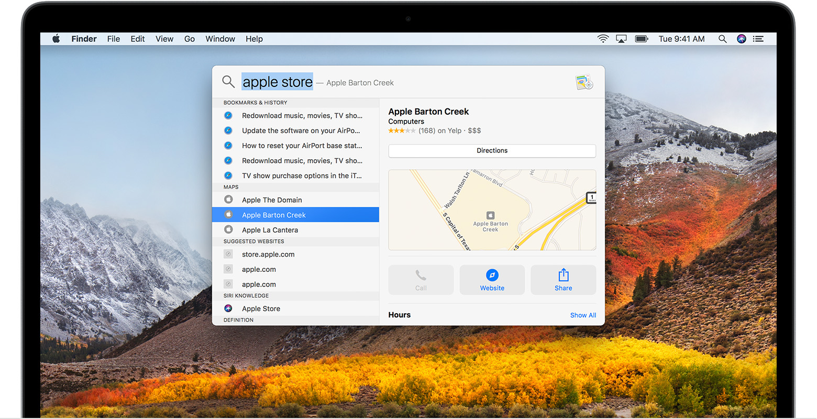Click the Share icon on the place card
The image size is (817, 419).
pyautogui.click(x=563, y=279)
